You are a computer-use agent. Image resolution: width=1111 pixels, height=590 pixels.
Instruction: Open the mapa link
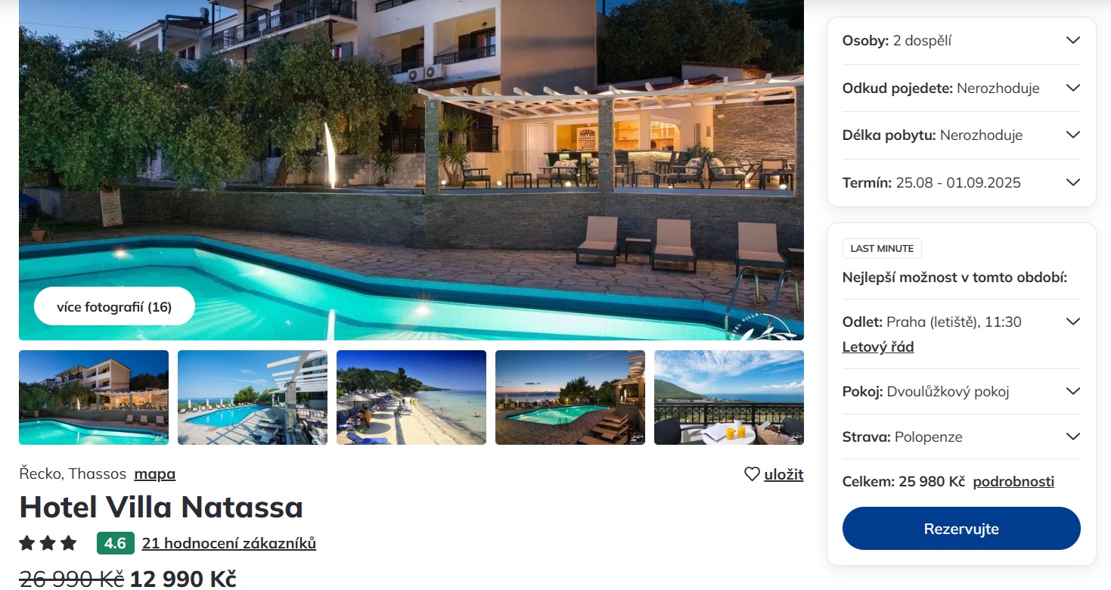point(155,474)
